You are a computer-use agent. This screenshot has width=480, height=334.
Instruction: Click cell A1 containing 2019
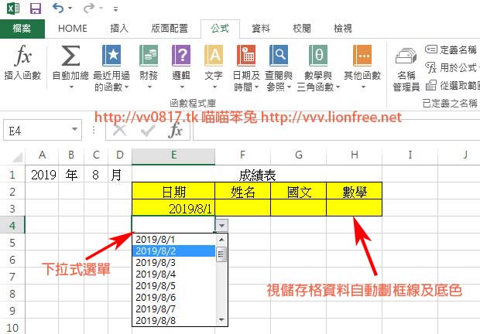(43, 175)
